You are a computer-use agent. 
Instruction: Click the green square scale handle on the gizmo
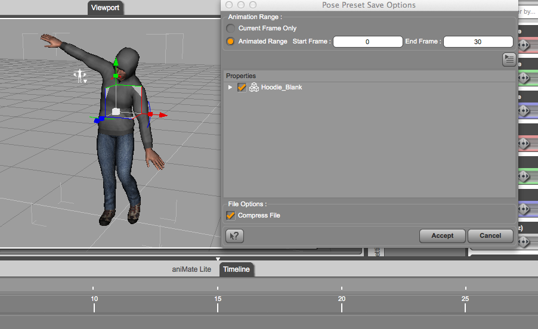point(116,76)
